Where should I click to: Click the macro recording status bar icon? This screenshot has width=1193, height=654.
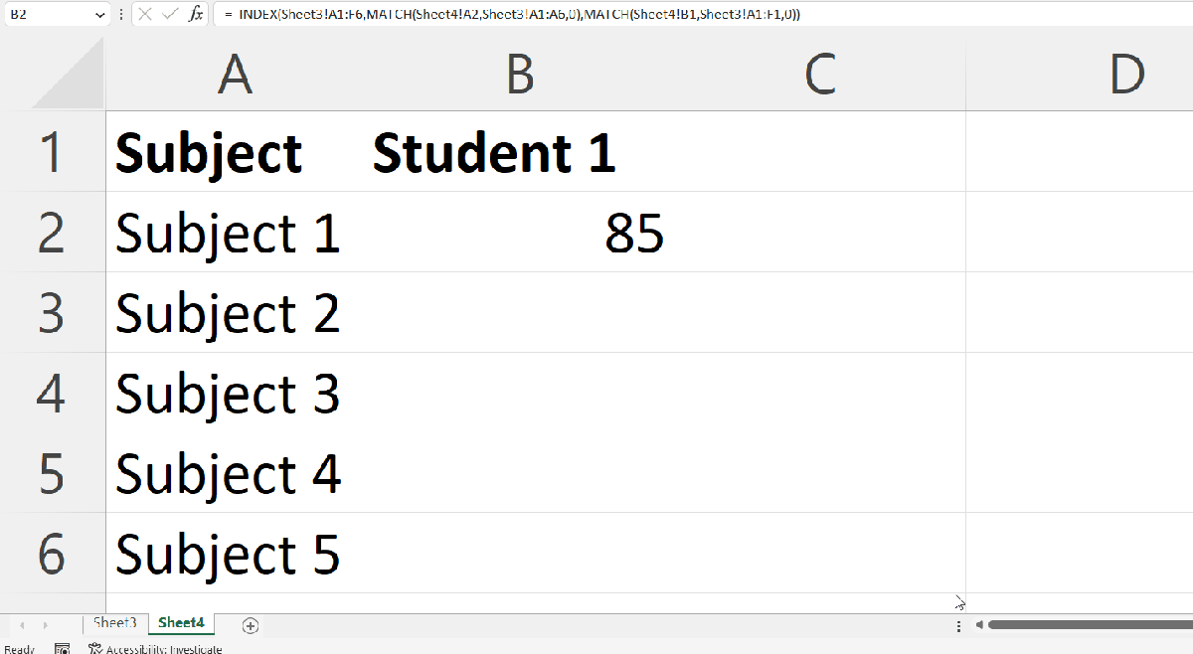tap(62, 648)
